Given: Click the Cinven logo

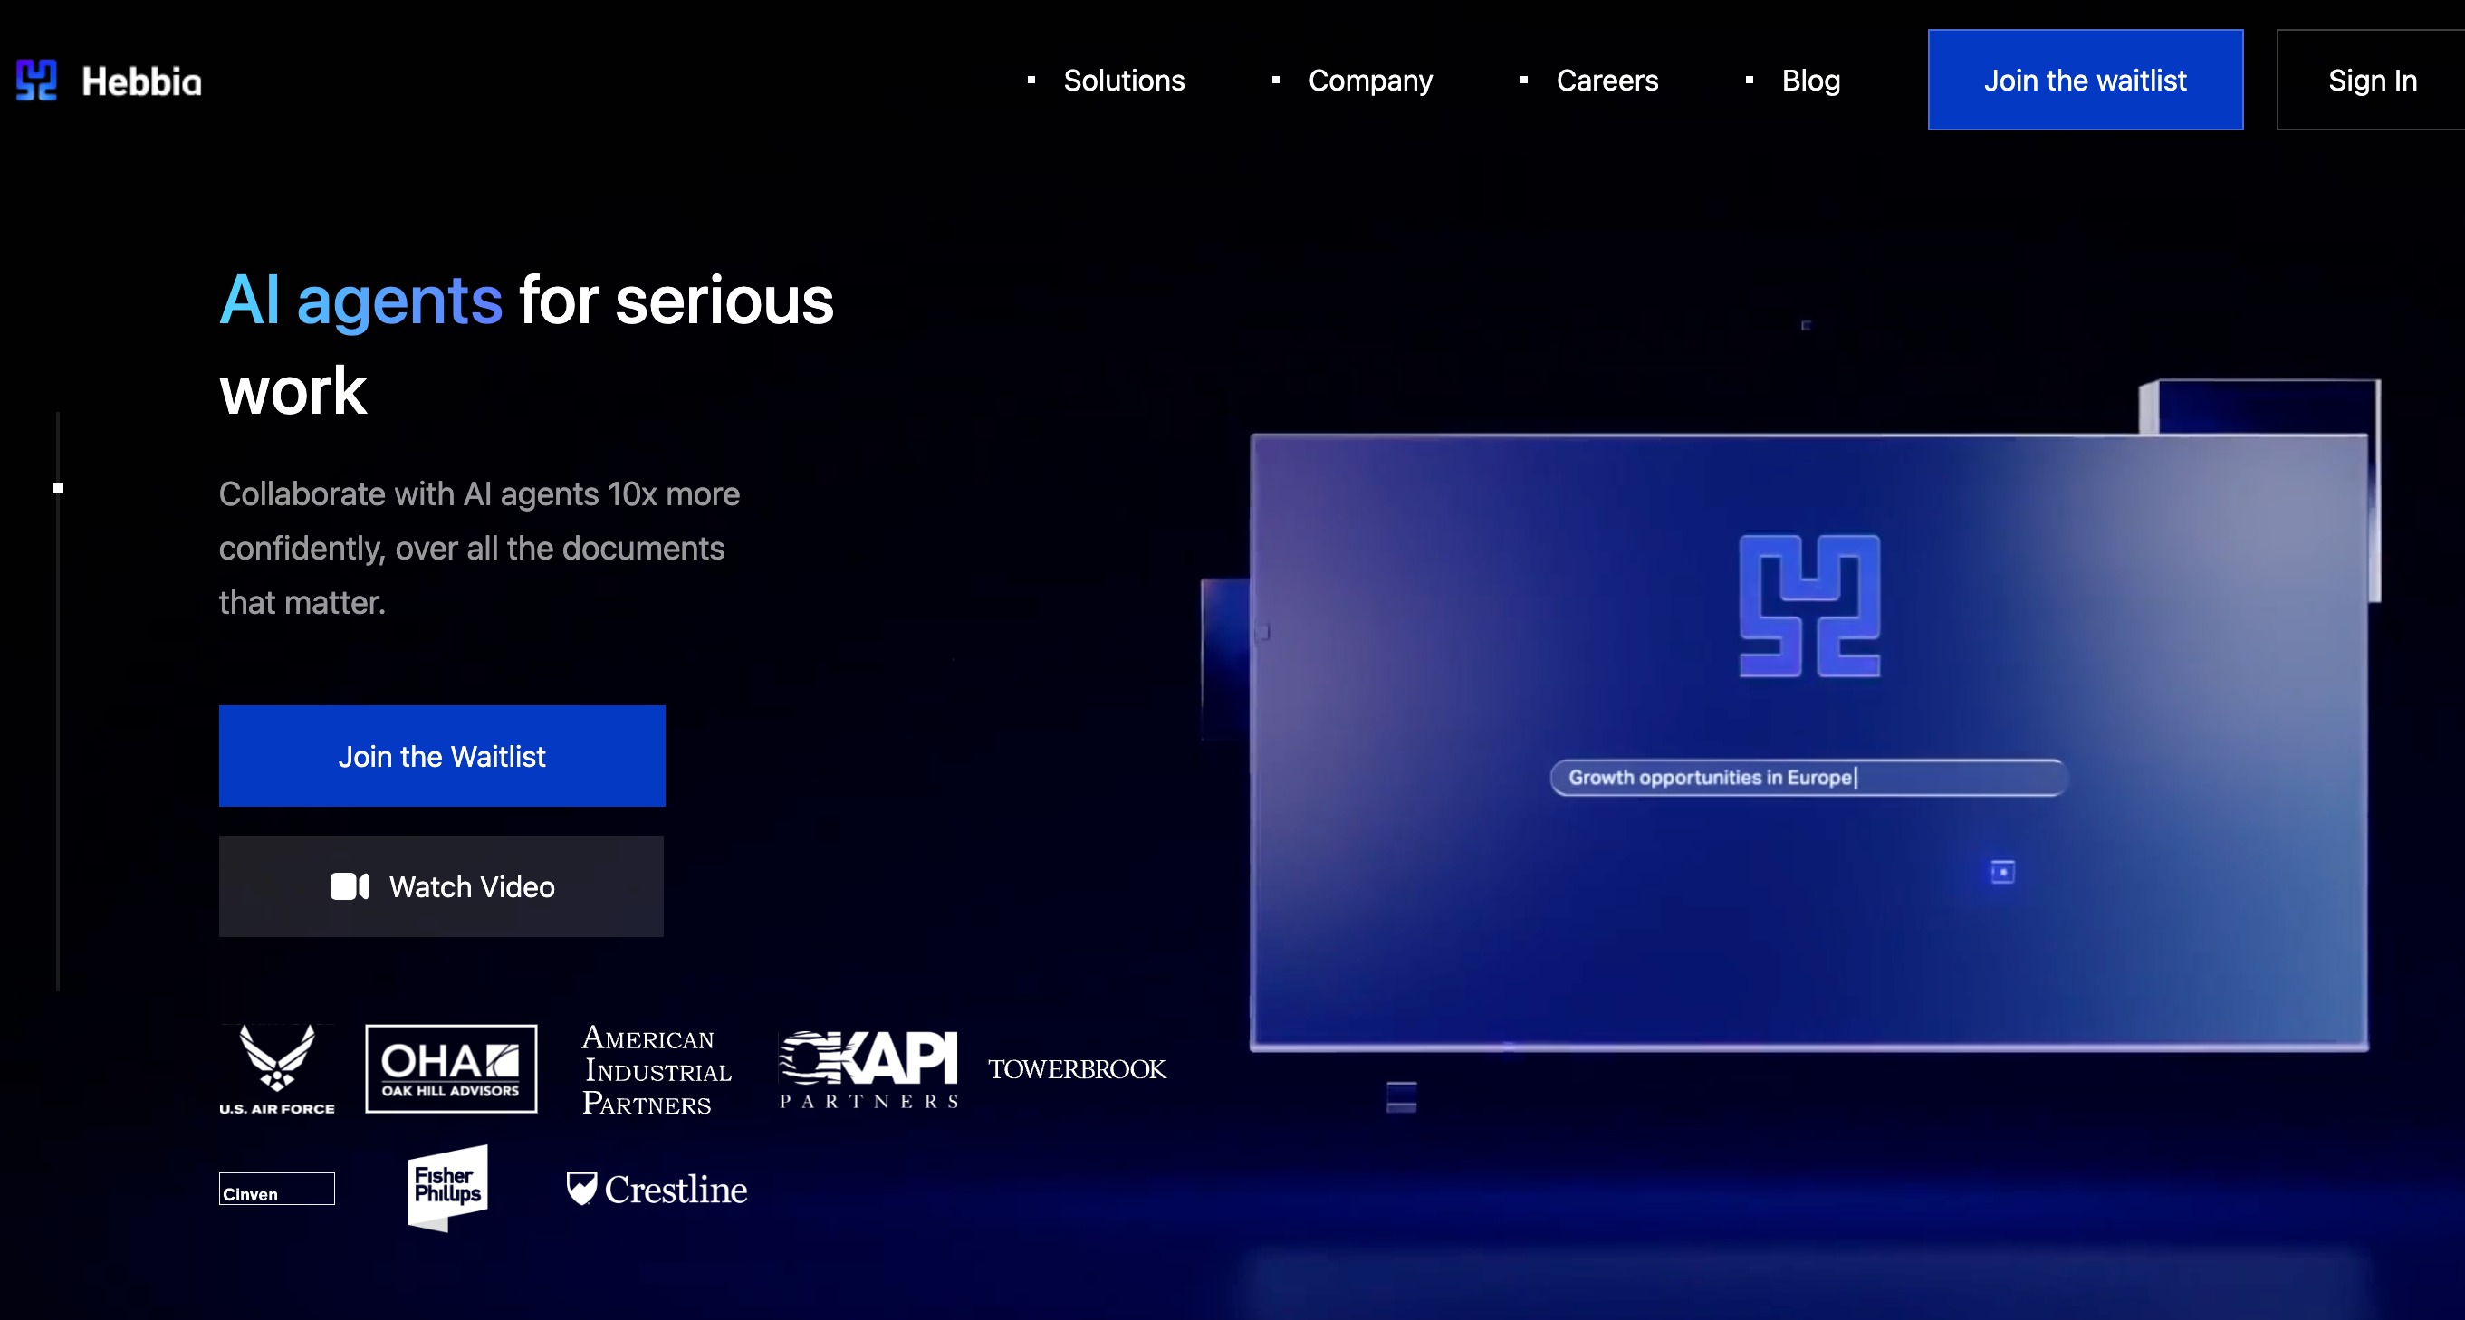Looking at the screenshot, I should 276,1189.
